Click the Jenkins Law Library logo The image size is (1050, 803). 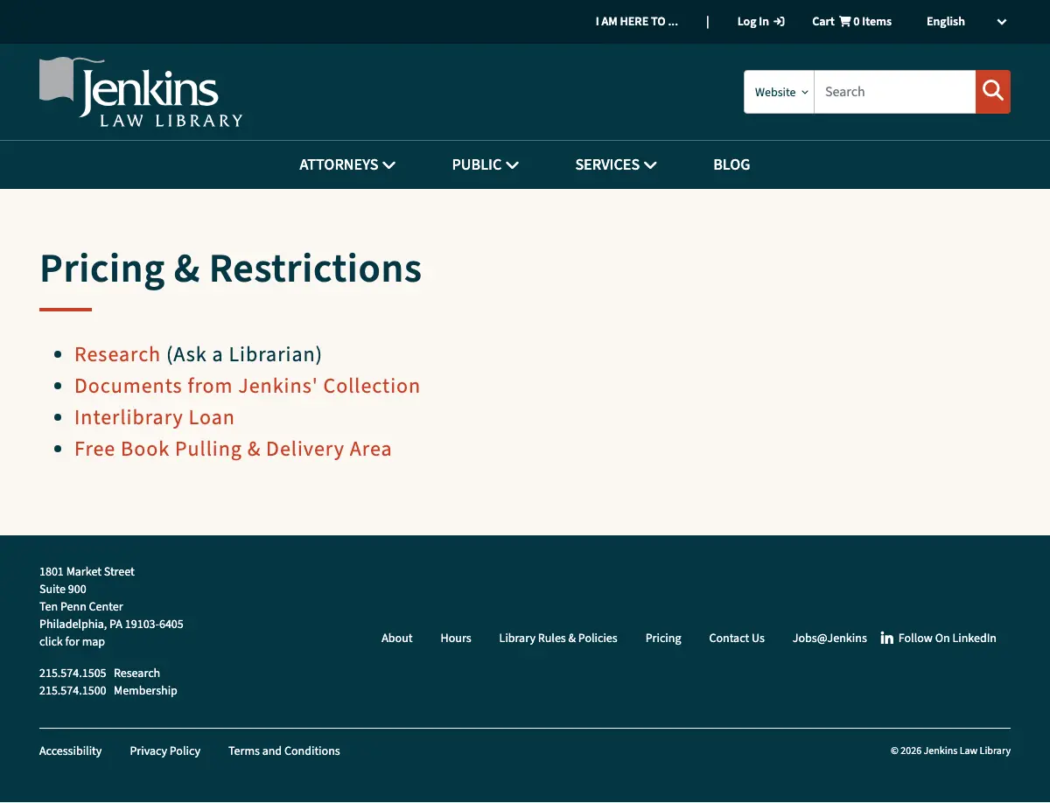click(x=141, y=93)
